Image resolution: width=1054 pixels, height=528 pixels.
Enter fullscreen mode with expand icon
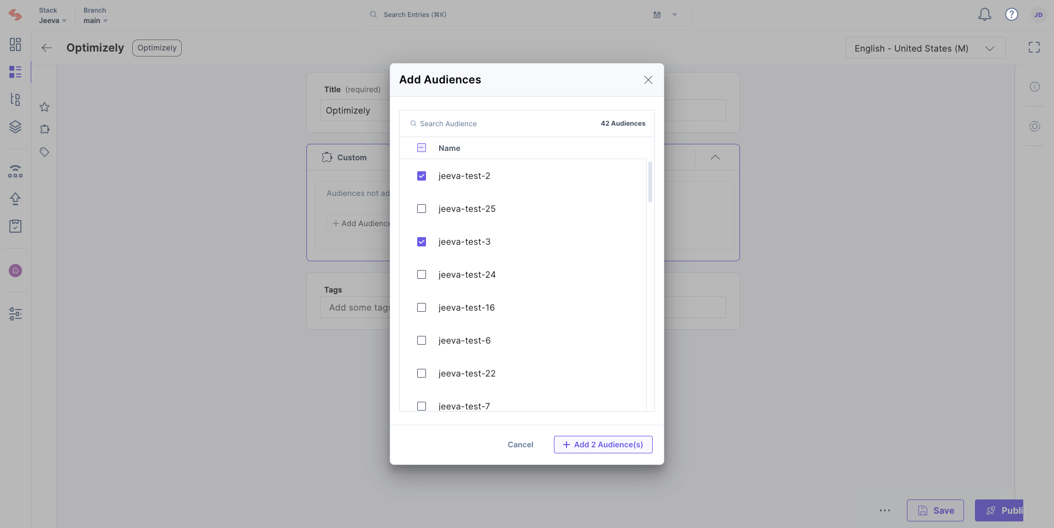[1034, 48]
